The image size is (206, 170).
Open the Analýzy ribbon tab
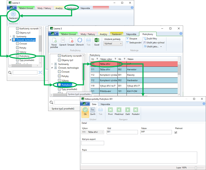click(x=103, y=34)
